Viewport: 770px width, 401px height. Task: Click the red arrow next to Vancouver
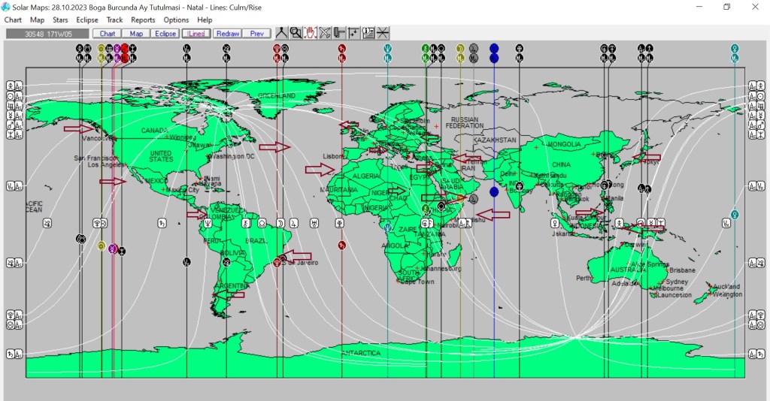pos(77,129)
